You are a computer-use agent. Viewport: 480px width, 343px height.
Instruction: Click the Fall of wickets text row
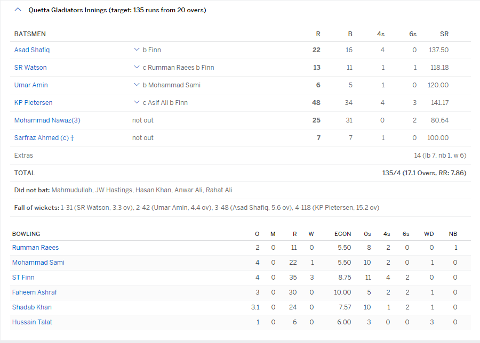[x=197, y=207]
